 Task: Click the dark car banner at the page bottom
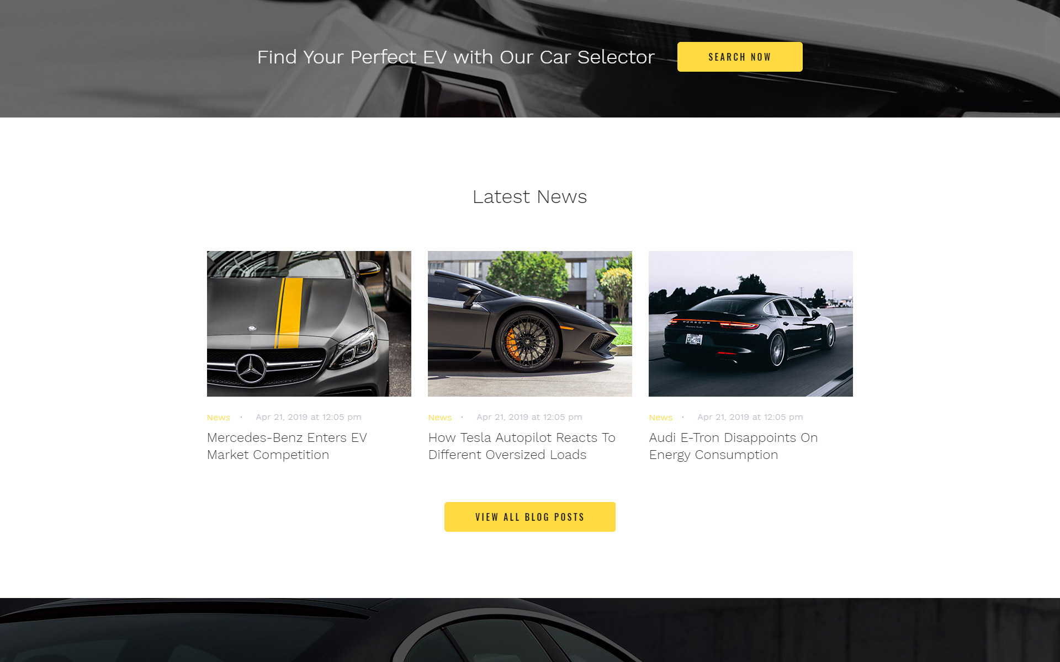530,630
